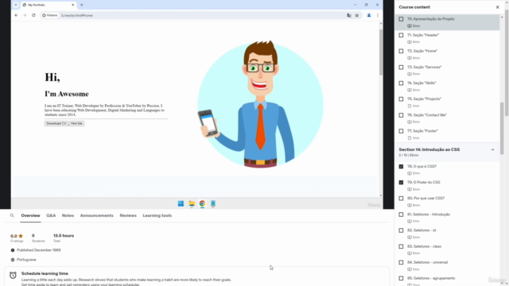Check lecture 70 Apresentação do Projeto
Viewport: 509px width, 286px height.
(401, 19)
